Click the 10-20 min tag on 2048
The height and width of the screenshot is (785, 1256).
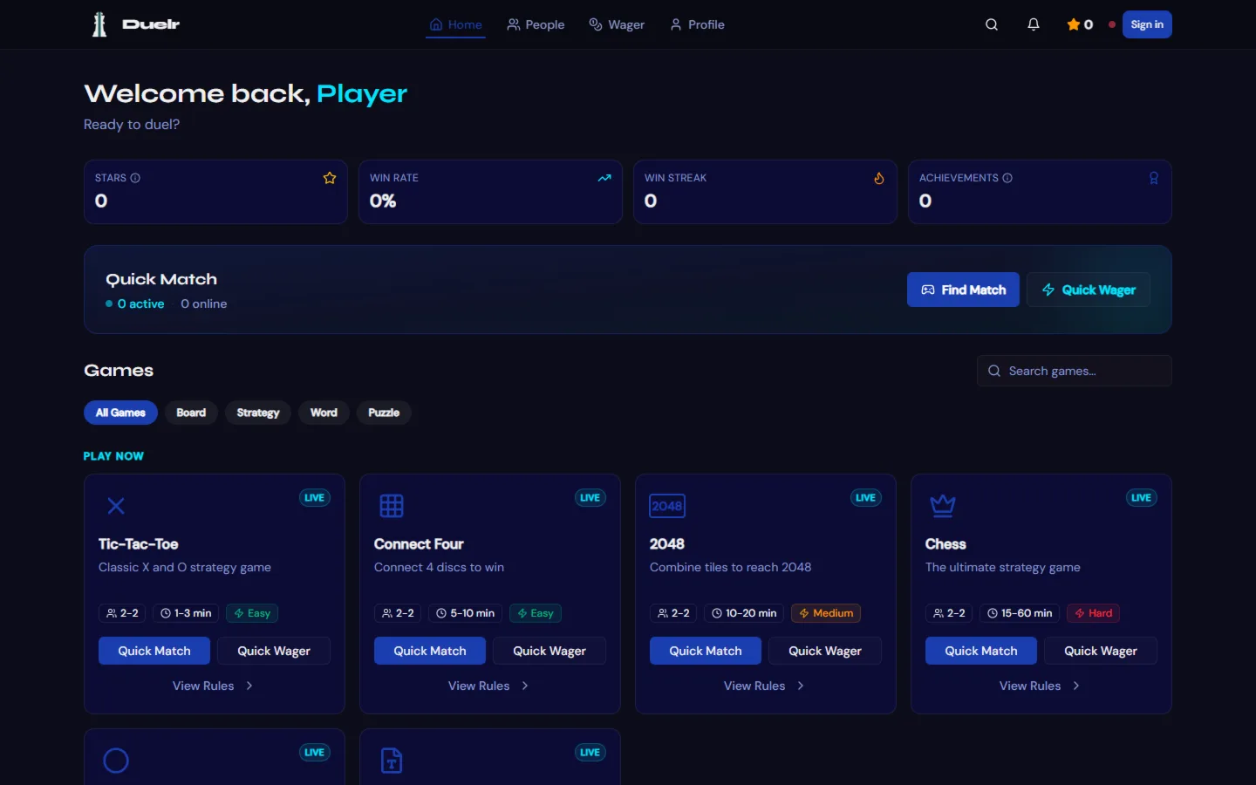[x=744, y=613]
